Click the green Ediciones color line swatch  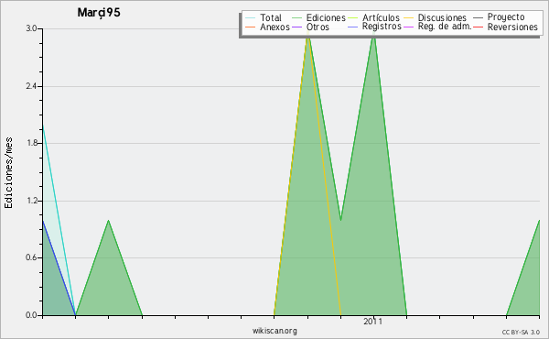tap(296, 17)
